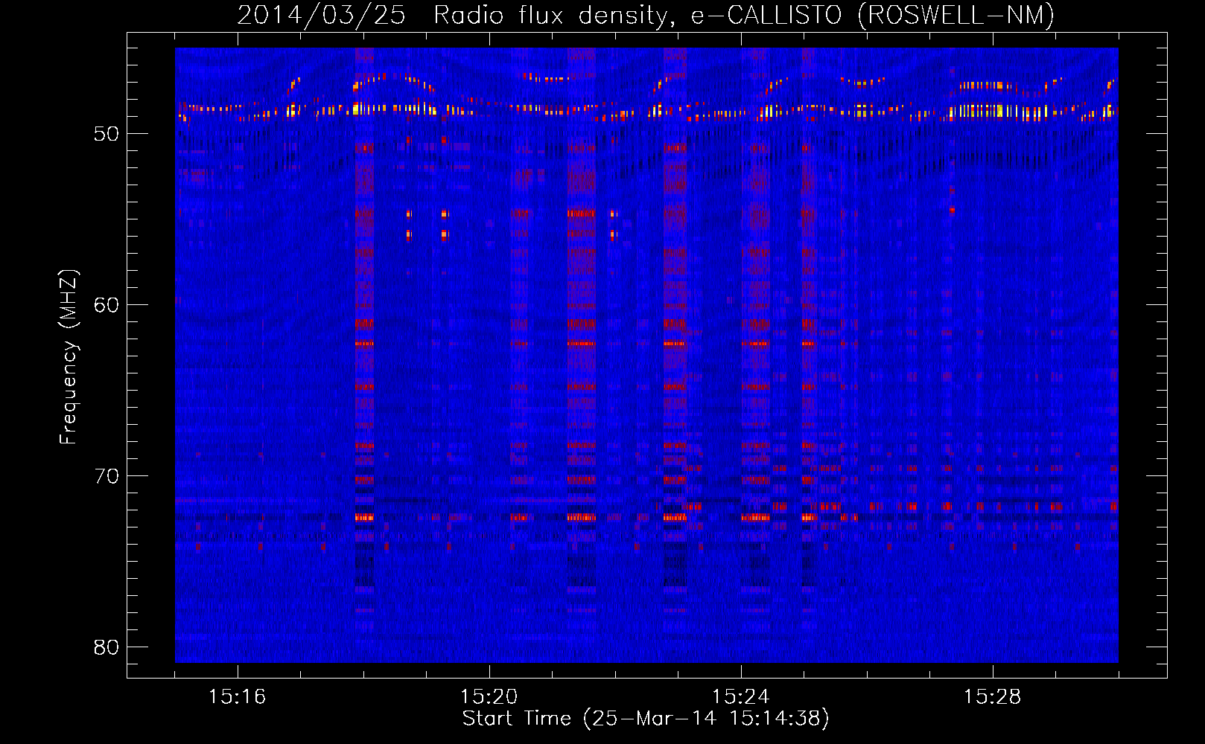Click the '80' frequency tick label
The height and width of the screenshot is (744, 1205).
pyautogui.click(x=106, y=647)
